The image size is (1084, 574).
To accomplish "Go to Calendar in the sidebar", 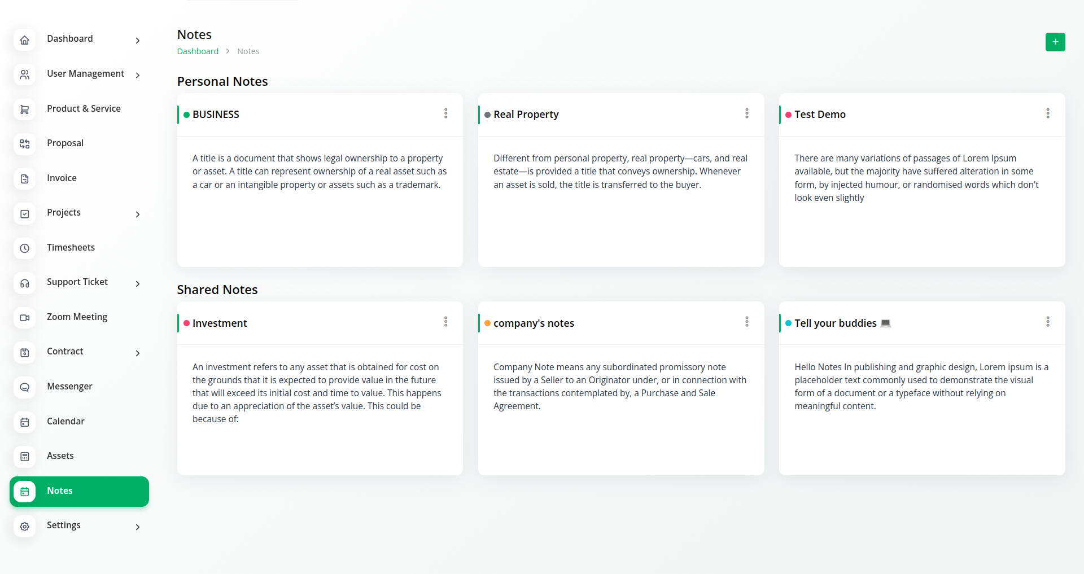I will tap(65, 422).
